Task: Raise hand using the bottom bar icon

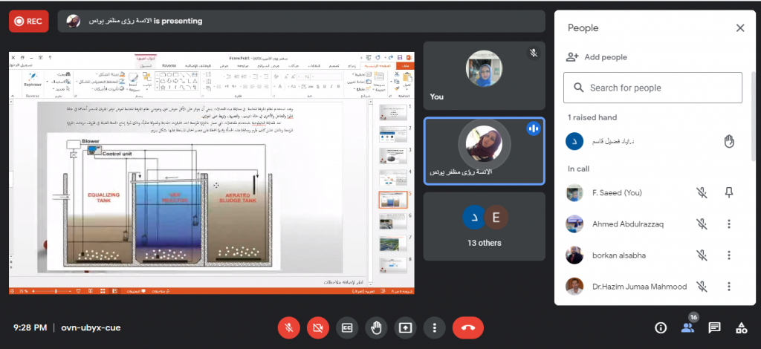Action: click(376, 327)
